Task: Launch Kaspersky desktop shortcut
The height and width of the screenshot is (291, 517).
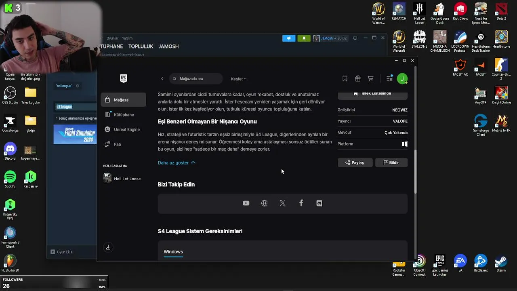Action: pos(31,179)
